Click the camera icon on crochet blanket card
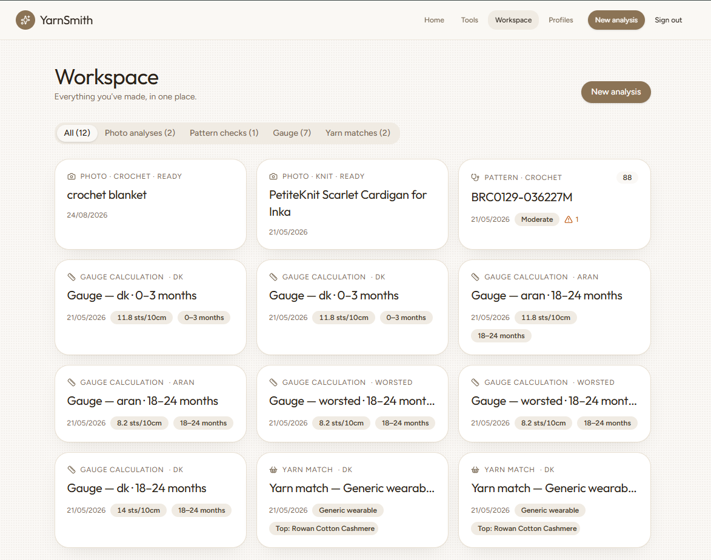Viewport: 711px width, 560px height. [x=71, y=176]
